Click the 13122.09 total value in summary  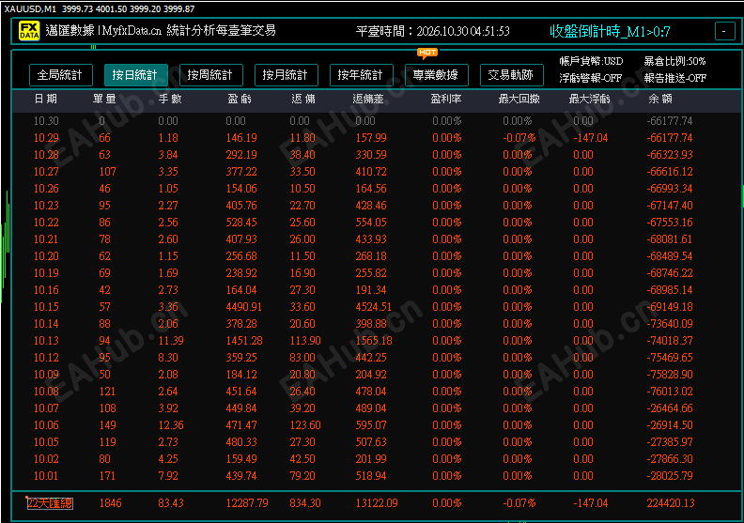pos(377,503)
